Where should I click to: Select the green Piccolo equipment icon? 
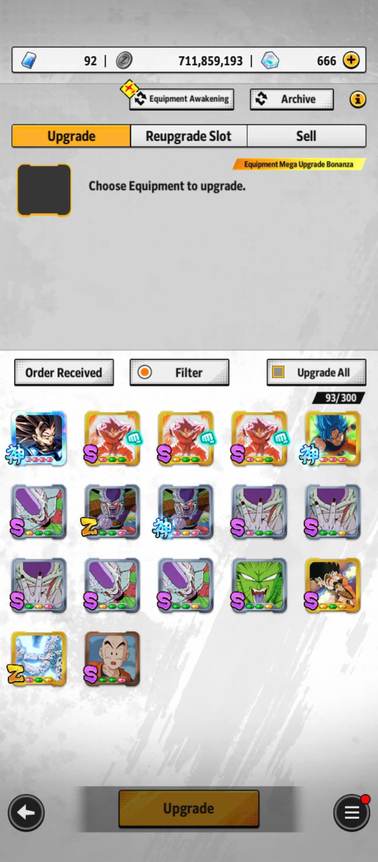pos(259,585)
